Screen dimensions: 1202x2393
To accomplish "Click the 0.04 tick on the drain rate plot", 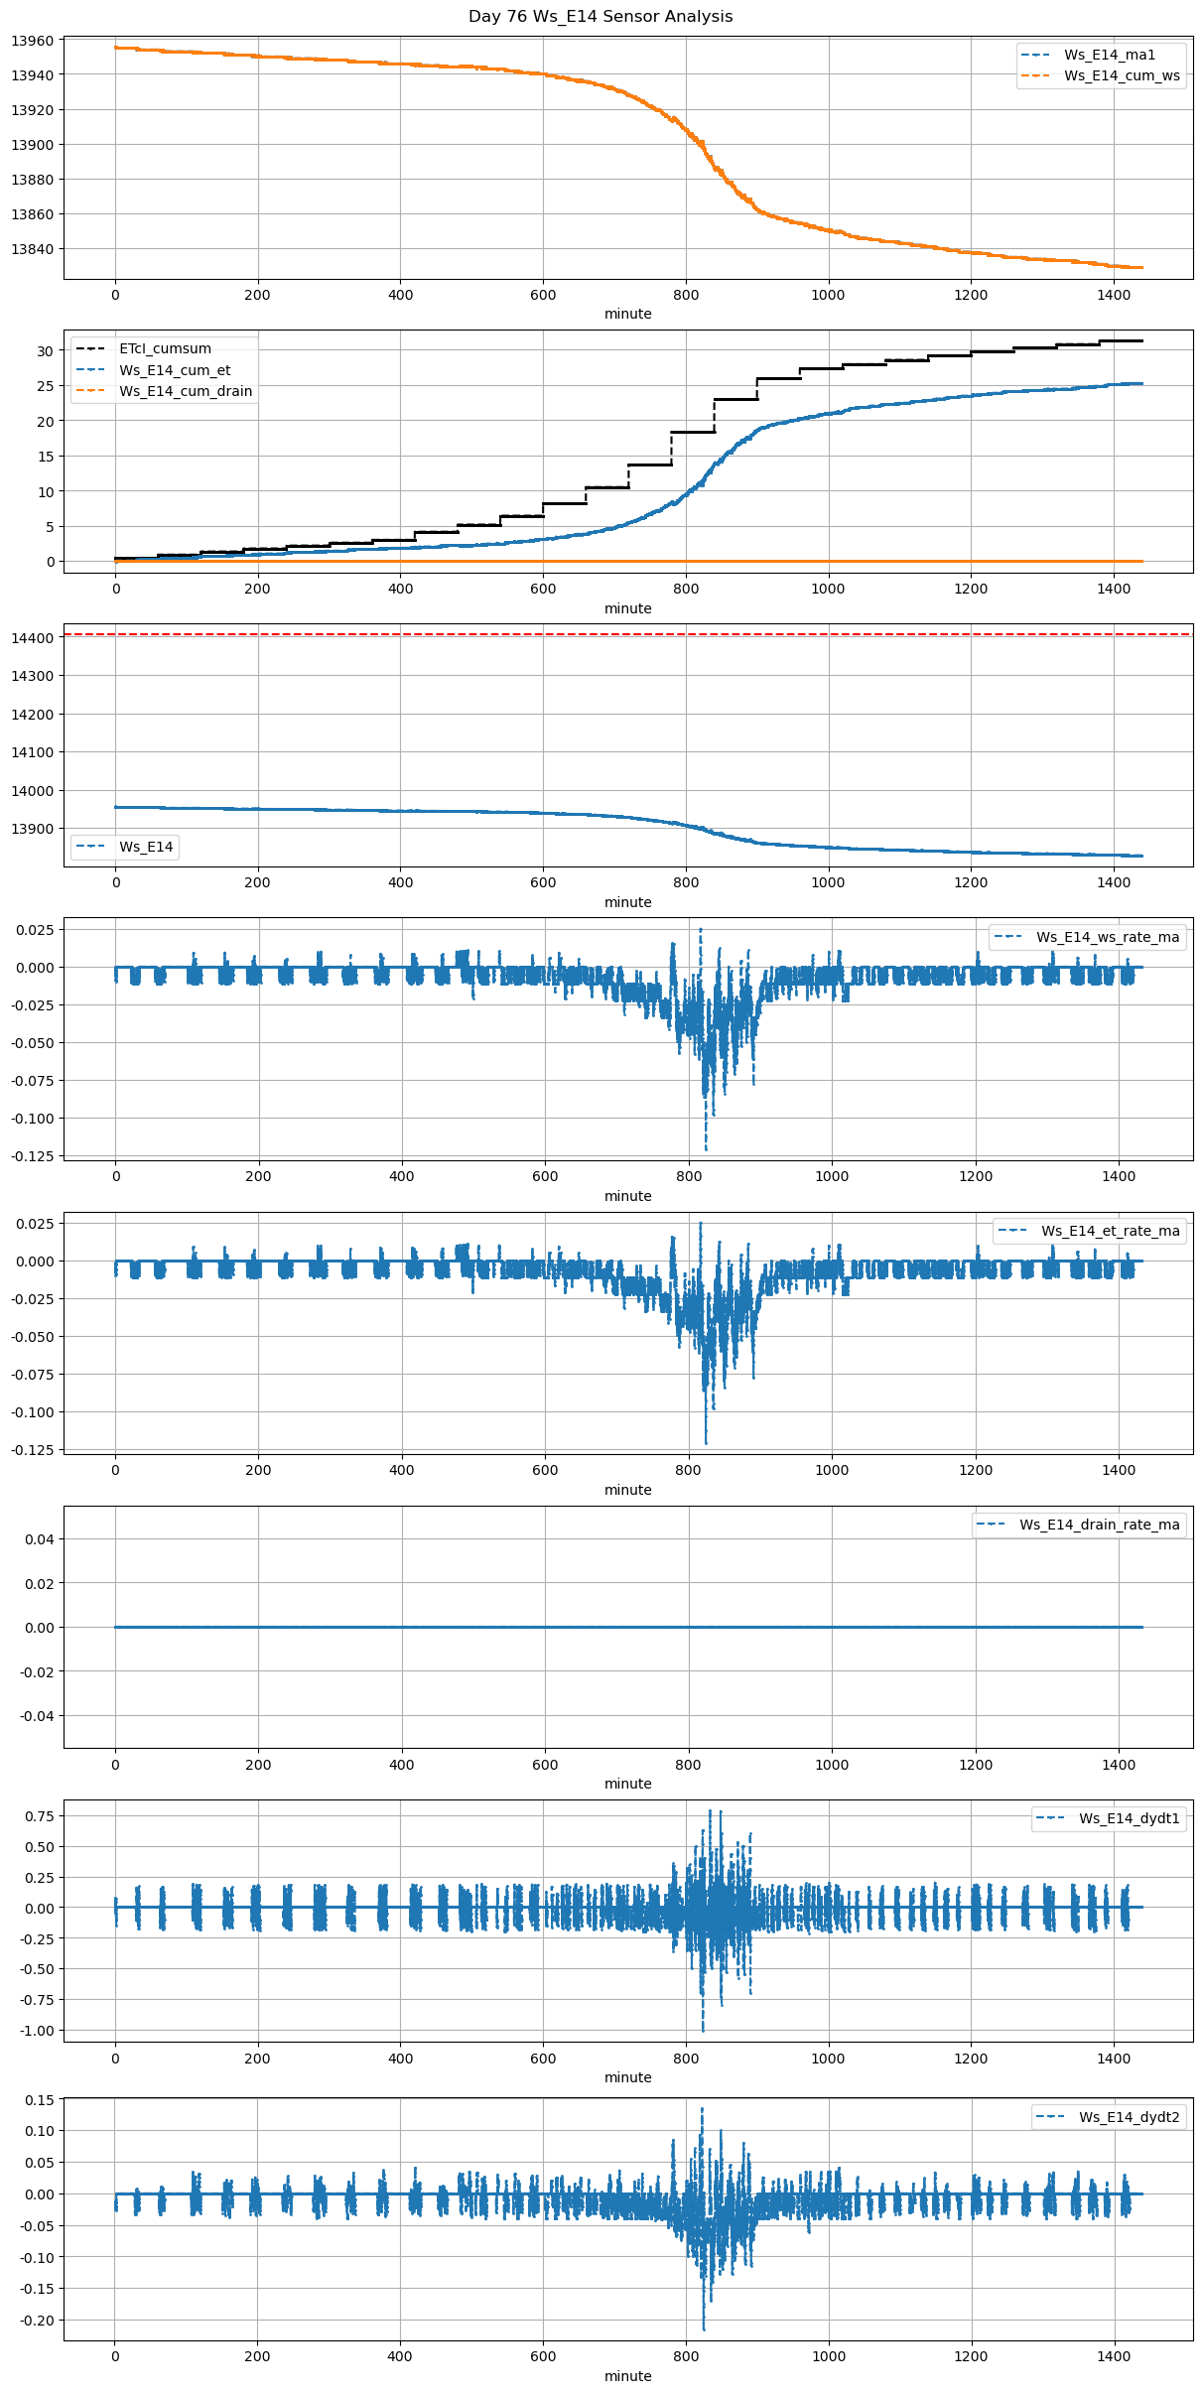I will tap(40, 1539).
